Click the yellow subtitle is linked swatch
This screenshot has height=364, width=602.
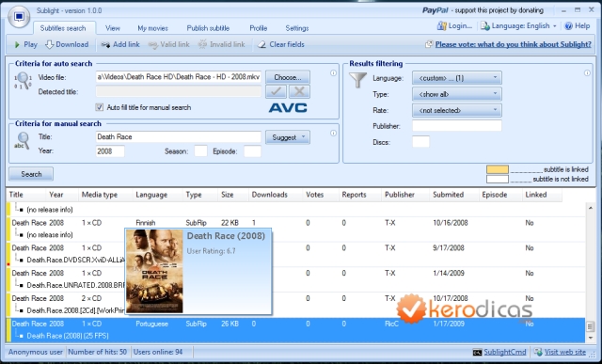point(498,169)
